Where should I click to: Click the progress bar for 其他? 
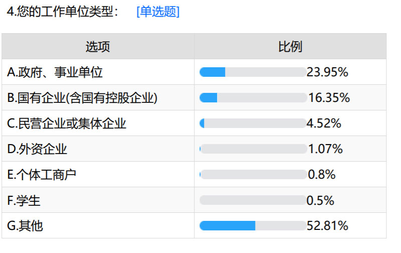point(253,226)
